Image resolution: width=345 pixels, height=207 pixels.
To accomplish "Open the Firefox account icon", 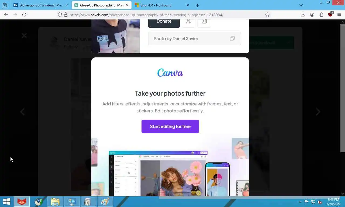I will 312,15.
